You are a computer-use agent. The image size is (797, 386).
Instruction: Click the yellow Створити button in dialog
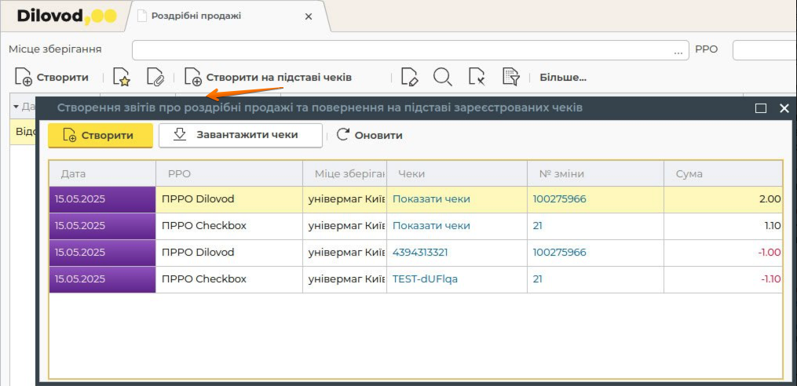tap(101, 135)
